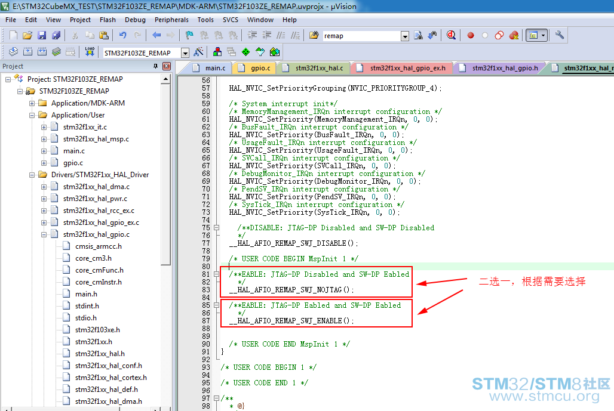Toggle code fold marker at line 75
The image size is (614, 411).
coord(217,228)
